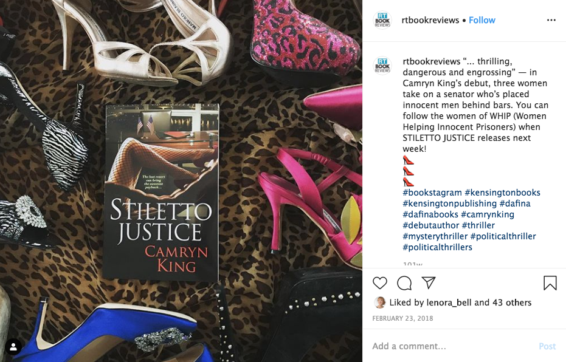Follow the rtbookreviews account

[x=482, y=20]
